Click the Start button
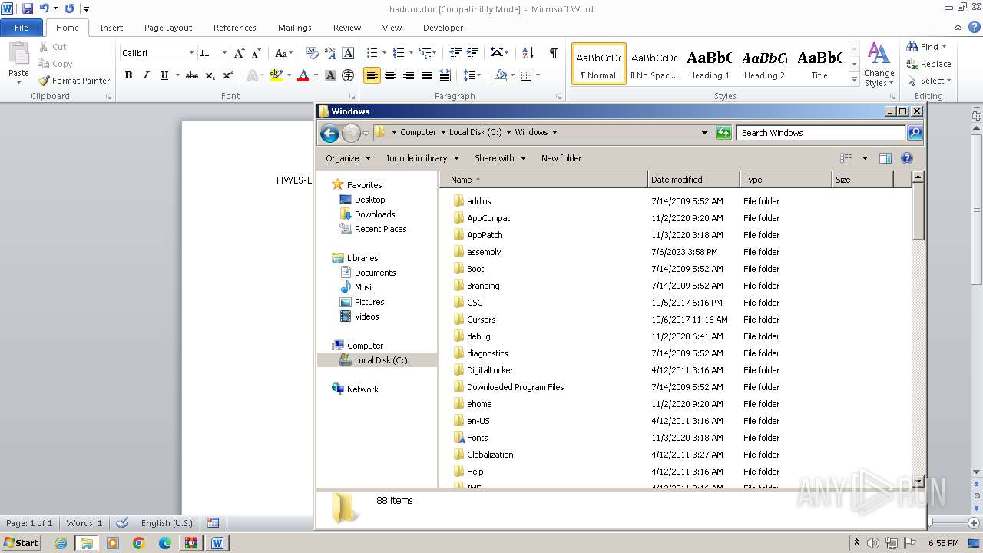The image size is (983, 553). (x=21, y=543)
